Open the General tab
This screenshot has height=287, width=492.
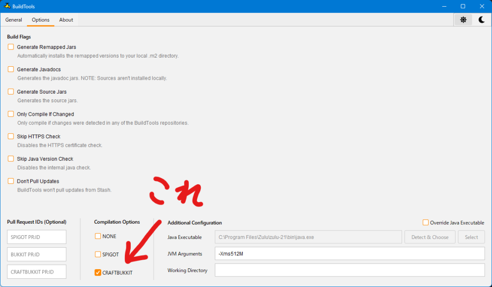(14, 20)
